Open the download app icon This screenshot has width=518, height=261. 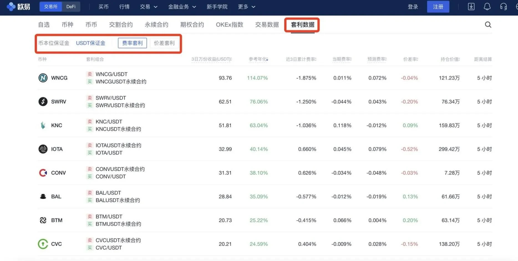471,7
